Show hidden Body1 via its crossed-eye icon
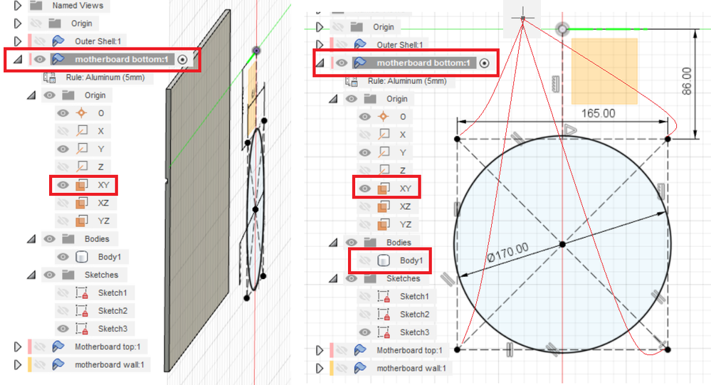 (365, 260)
